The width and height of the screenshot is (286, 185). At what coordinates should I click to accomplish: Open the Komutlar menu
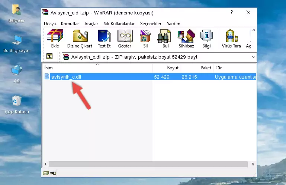click(x=70, y=24)
